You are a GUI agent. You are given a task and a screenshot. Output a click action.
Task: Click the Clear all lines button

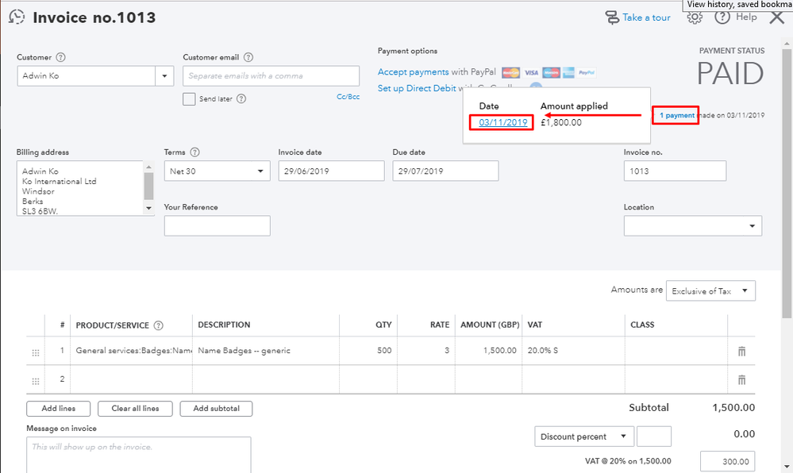tap(135, 409)
